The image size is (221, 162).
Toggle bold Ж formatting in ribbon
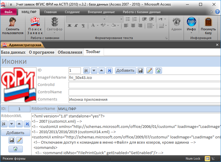[x=69, y=26]
